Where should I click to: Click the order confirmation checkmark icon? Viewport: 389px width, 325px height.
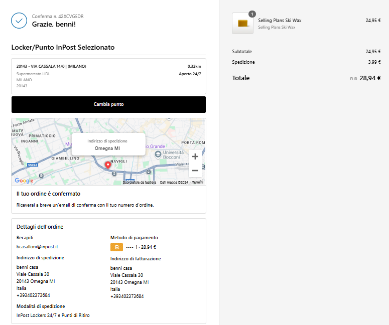(x=19, y=21)
